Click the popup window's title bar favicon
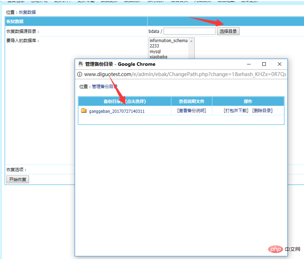The image size is (304, 261). coord(80,64)
